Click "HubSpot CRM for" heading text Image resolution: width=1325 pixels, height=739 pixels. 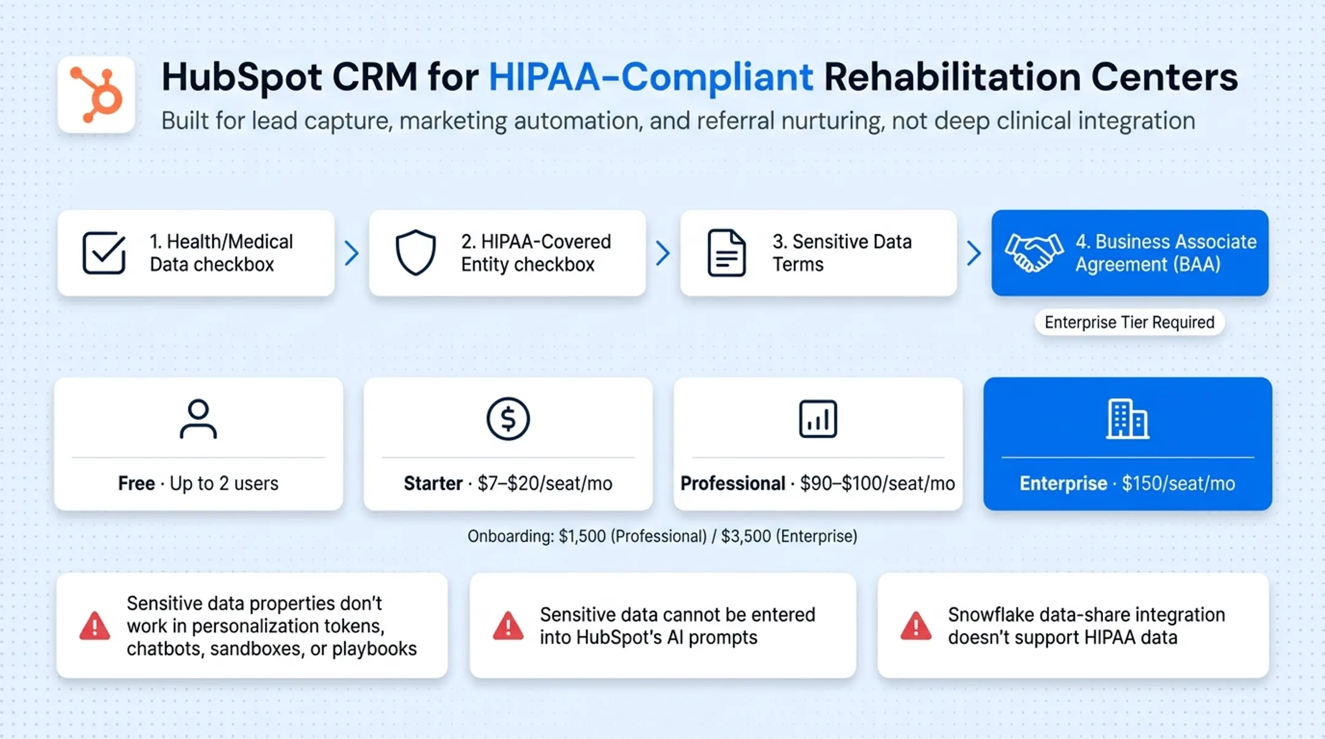pyautogui.click(x=320, y=77)
